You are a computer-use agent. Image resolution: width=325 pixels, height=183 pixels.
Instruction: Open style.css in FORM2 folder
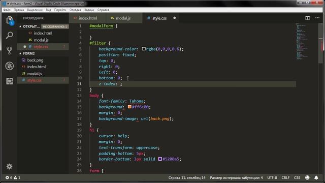pos(43,80)
